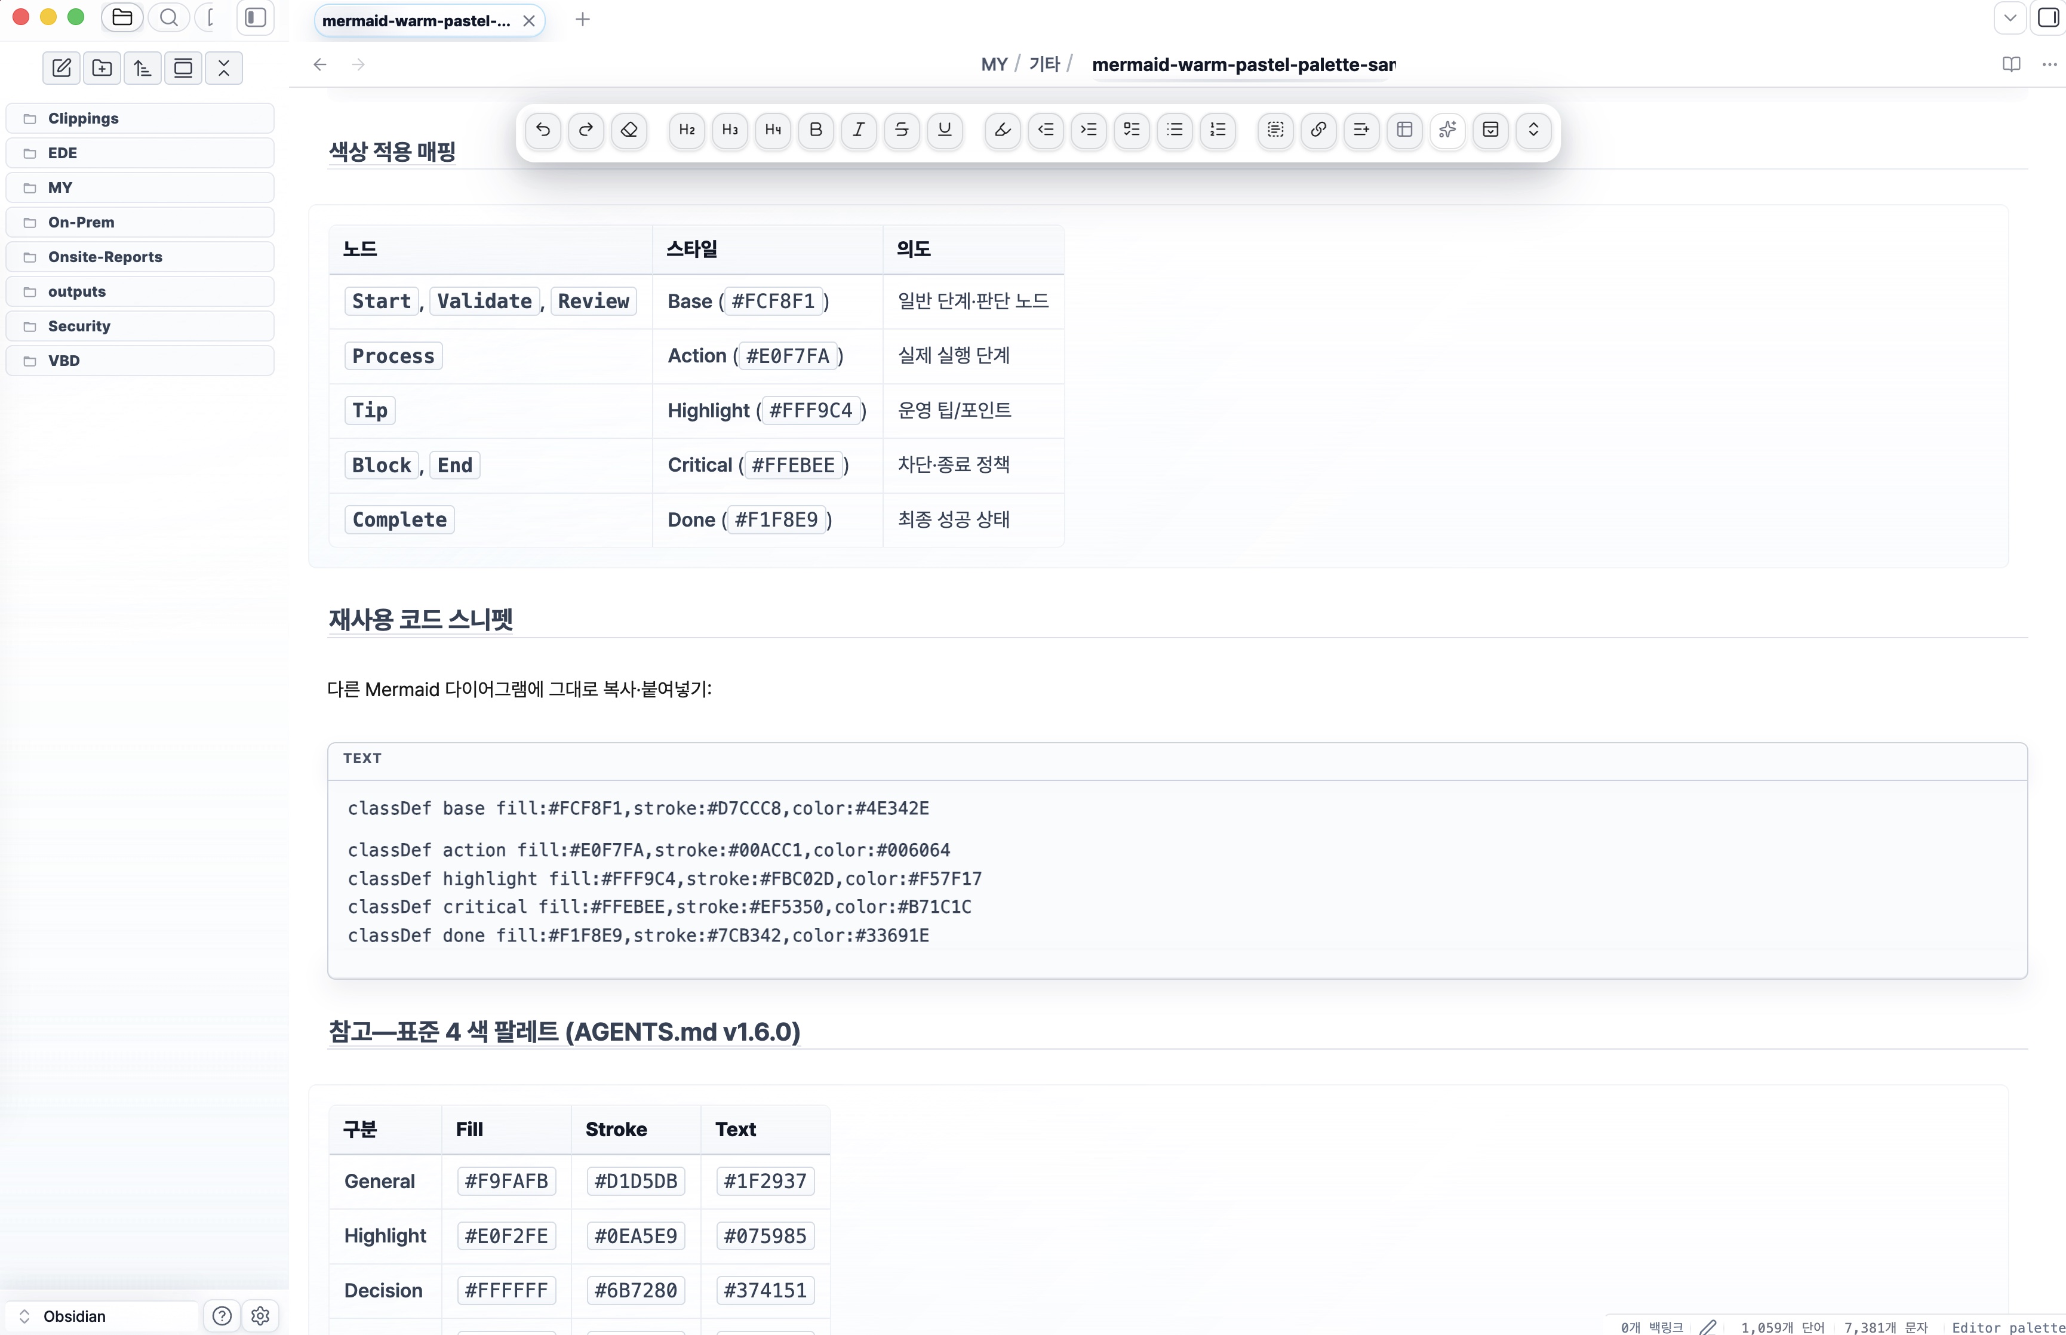2066x1335 pixels.
Task: Navigate back in history
Action: click(320, 65)
